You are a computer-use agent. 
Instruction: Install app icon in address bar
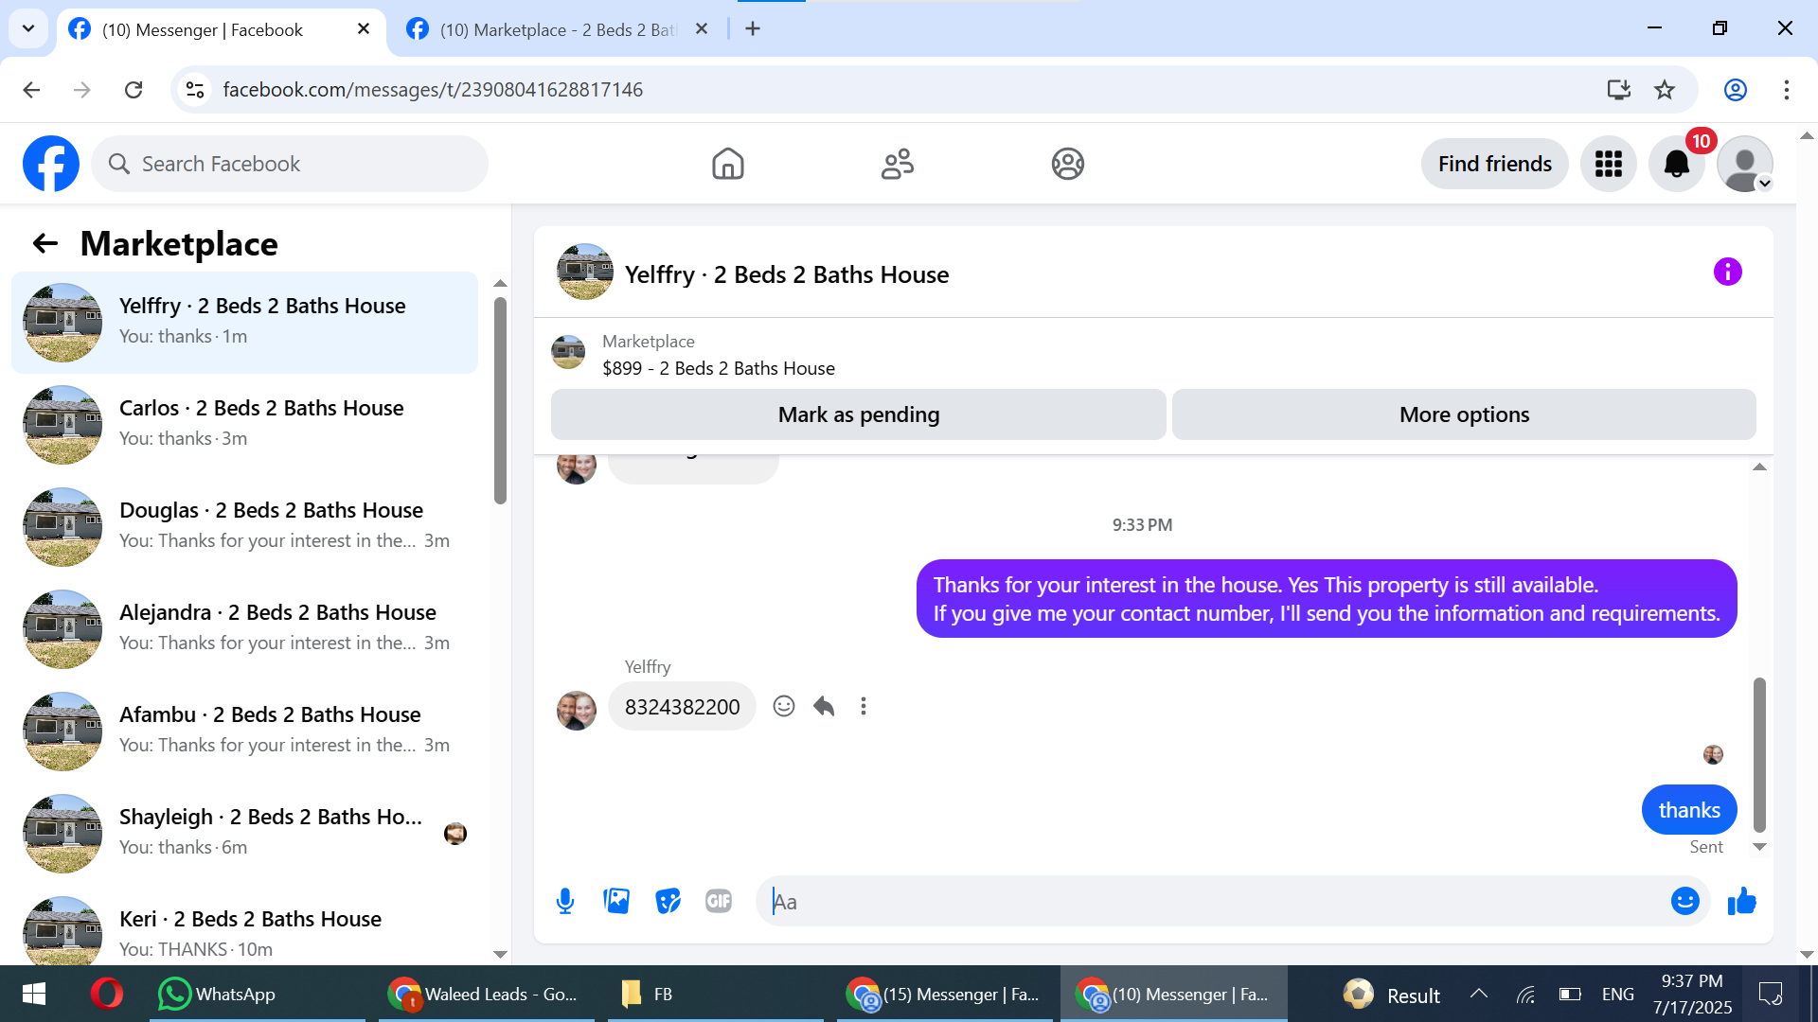[1618, 90]
